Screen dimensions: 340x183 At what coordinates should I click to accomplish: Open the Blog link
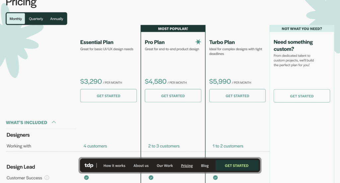tap(205, 166)
